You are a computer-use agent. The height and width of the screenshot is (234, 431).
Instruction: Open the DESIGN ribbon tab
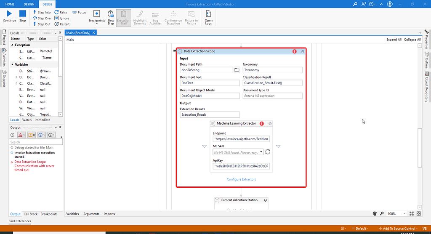29,4
